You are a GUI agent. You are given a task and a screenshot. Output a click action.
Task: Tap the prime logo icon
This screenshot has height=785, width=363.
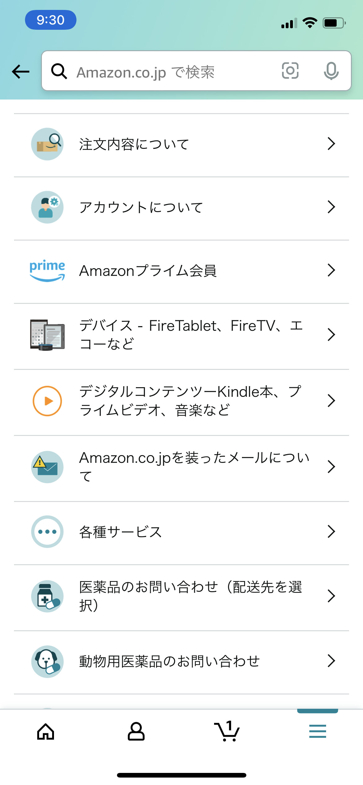(47, 270)
